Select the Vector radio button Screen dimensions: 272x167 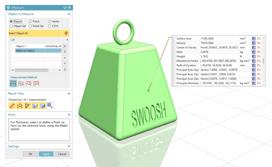coord(50,21)
